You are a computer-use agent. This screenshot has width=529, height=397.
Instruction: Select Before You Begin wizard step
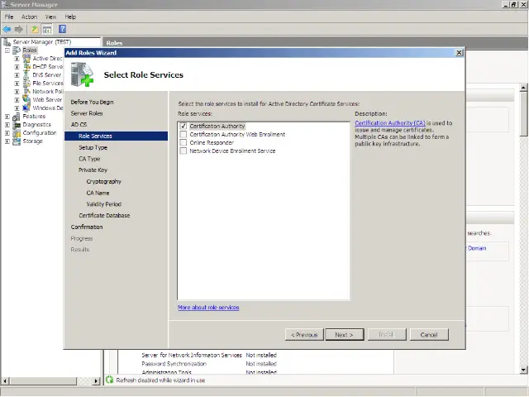tap(92, 102)
